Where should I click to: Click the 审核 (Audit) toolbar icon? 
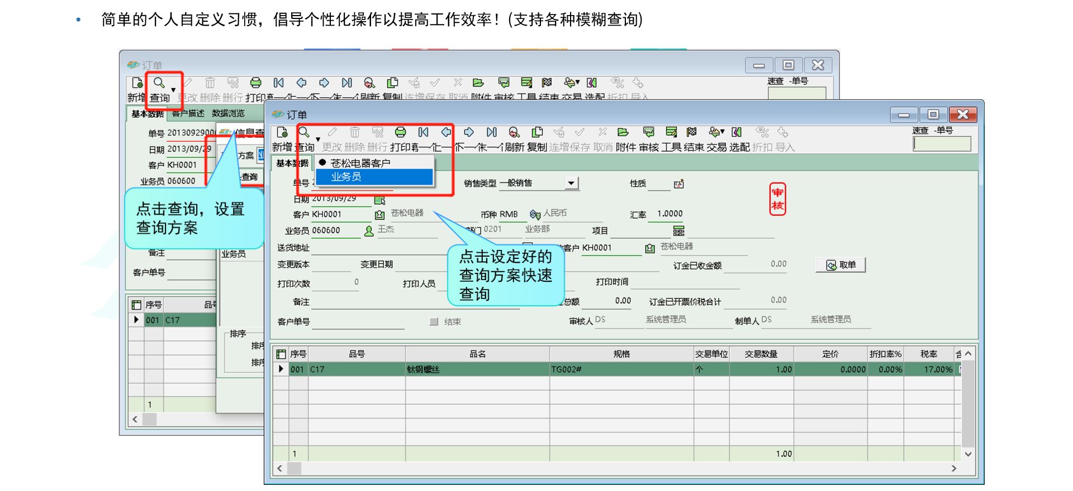click(648, 132)
